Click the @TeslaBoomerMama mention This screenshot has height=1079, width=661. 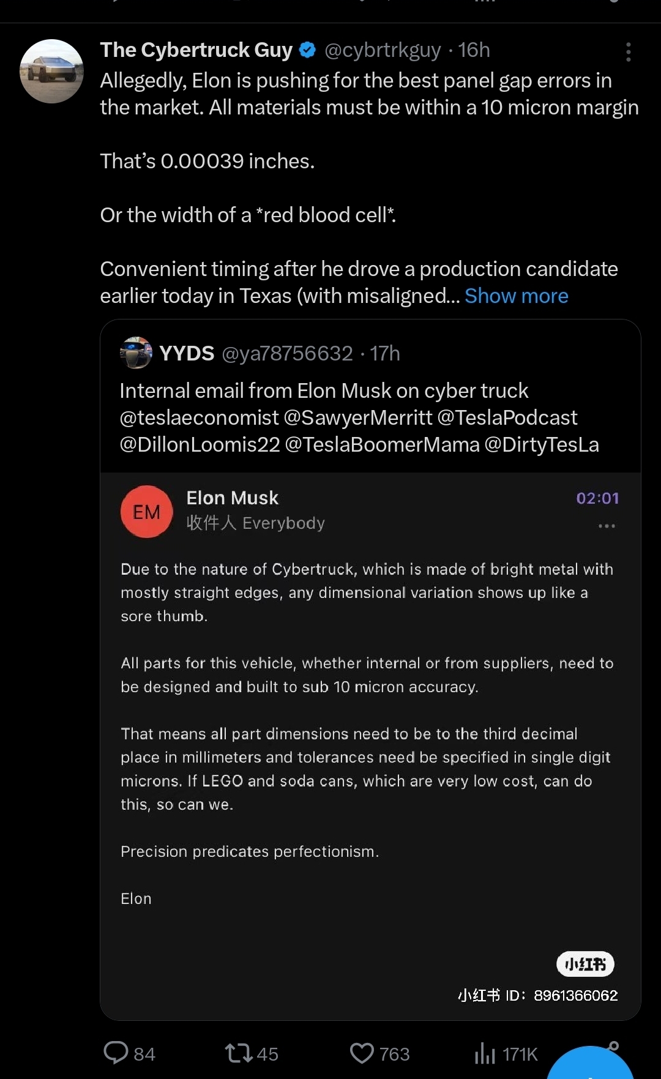(x=382, y=445)
